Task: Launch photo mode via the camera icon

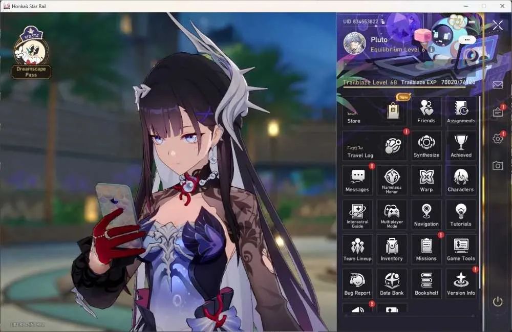Action: (x=498, y=165)
